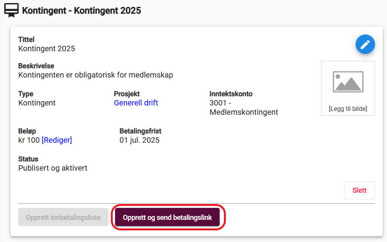Click the status text Publisert og aktivert
387x242 pixels.
53,168
